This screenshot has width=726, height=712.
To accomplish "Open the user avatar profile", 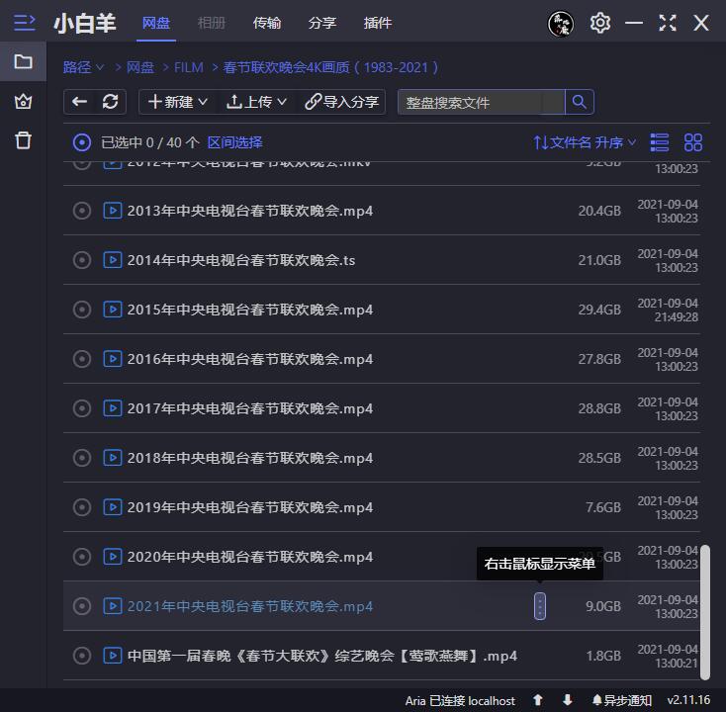I will click(561, 23).
